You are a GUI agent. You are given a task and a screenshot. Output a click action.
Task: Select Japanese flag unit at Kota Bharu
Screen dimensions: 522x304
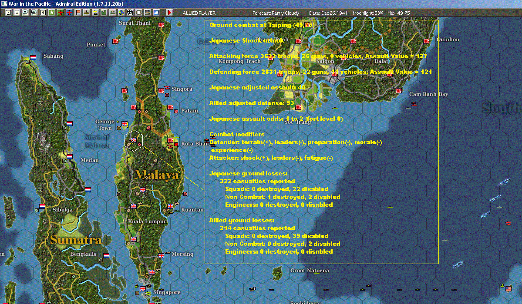[x=171, y=140]
